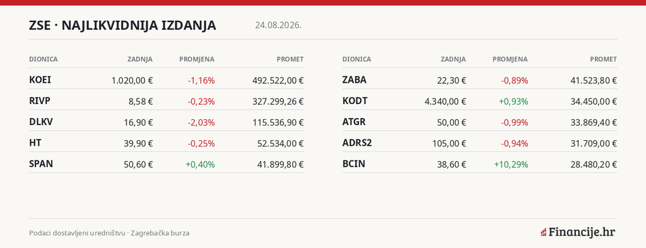The image size is (646, 248).
Task: Sort left table by PROMJENA header
Action: (197, 59)
